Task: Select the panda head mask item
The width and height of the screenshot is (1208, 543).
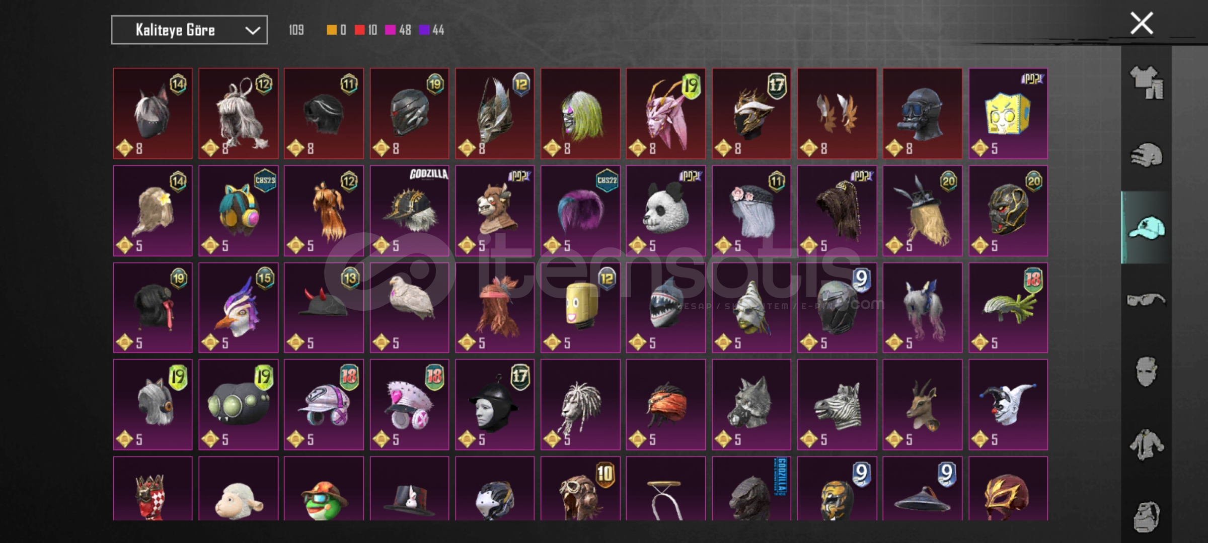Action: coord(666,211)
